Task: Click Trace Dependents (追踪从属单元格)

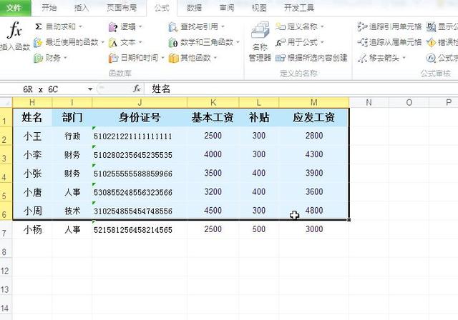Action: [x=389, y=43]
